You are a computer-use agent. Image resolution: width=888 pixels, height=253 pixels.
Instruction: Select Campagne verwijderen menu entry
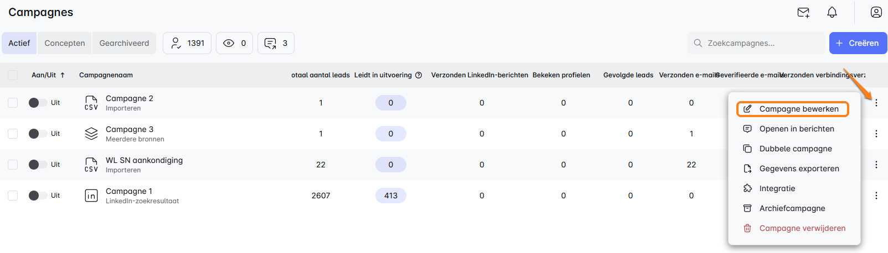pos(802,228)
